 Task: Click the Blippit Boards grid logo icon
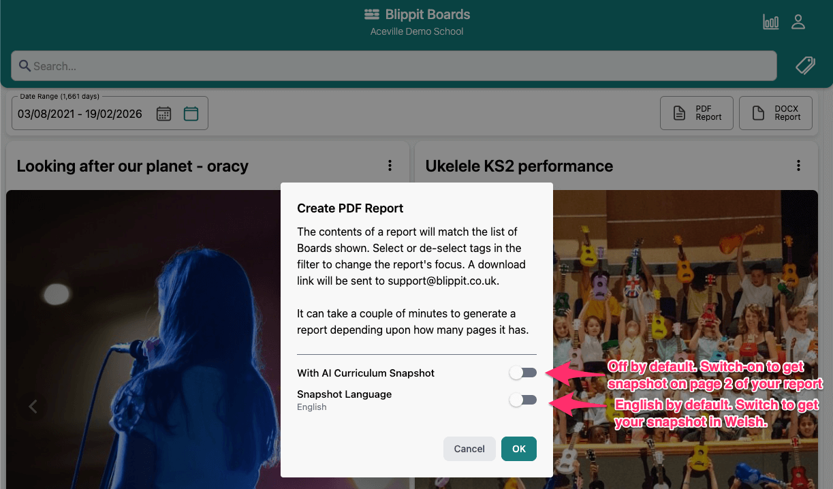[x=371, y=14]
